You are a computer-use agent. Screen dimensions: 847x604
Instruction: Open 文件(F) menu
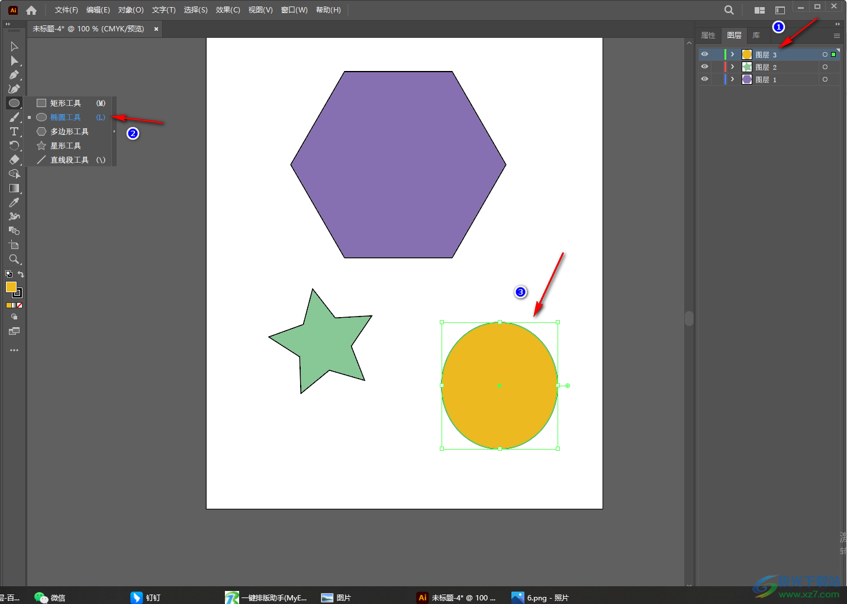[66, 10]
